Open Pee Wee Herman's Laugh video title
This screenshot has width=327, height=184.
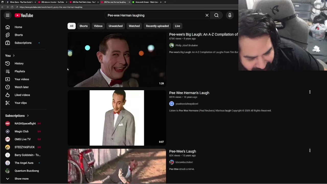[189, 93]
